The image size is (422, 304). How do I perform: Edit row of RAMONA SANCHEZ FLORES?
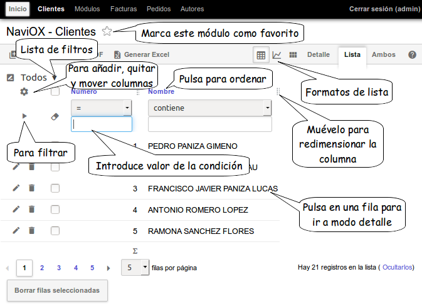[16, 230]
